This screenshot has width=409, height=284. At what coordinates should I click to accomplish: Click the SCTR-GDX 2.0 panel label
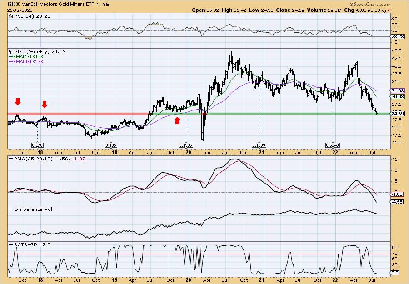pos(31,244)
